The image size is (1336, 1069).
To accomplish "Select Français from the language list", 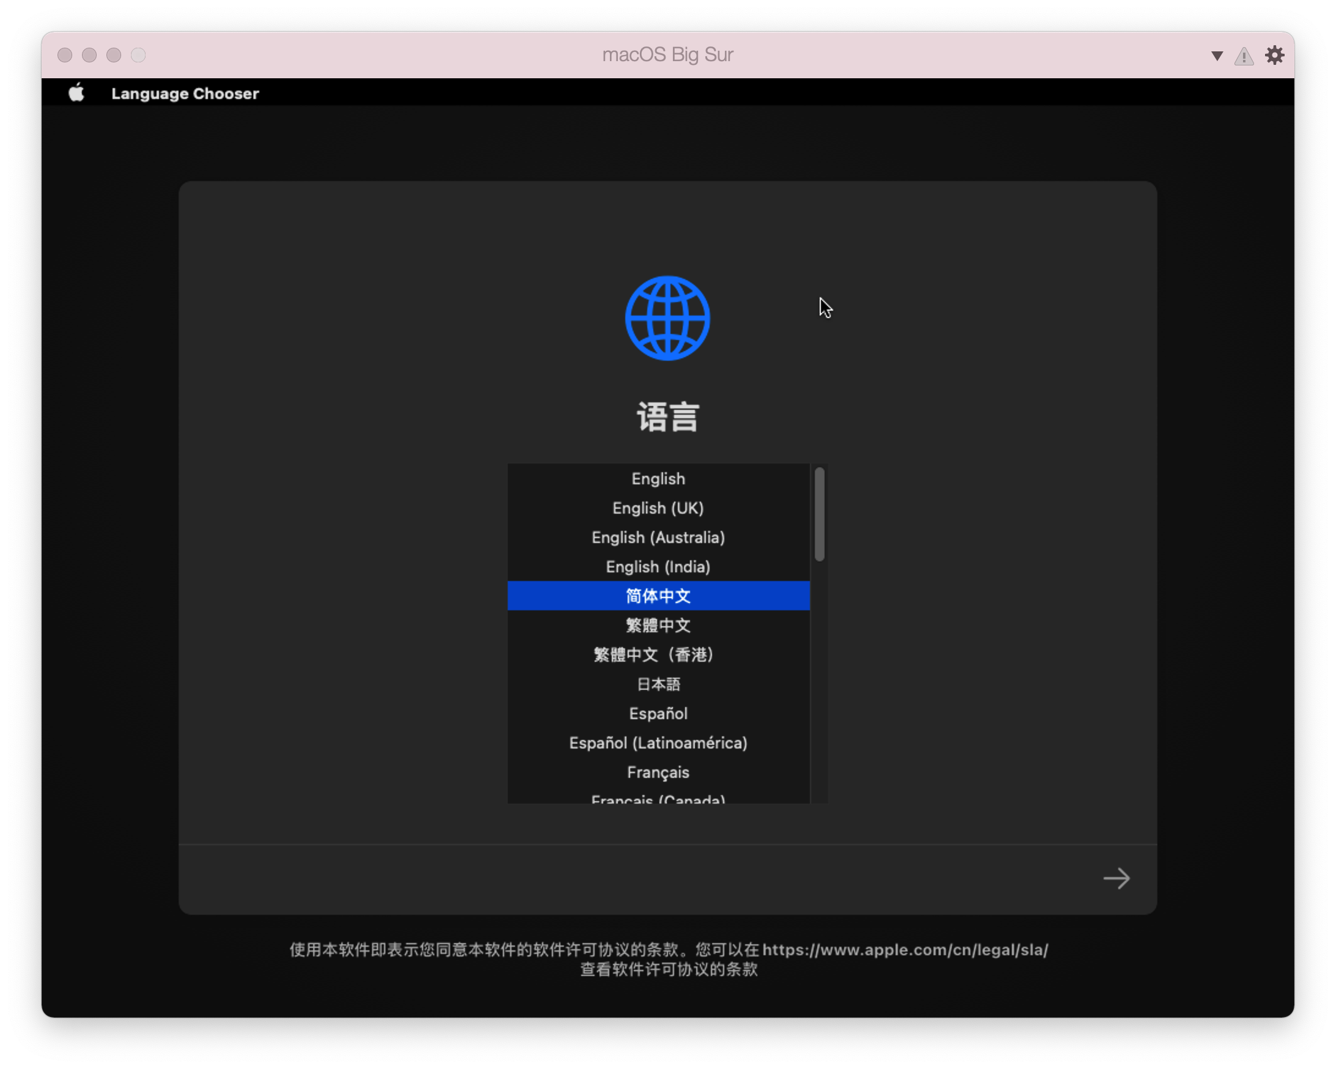I will [x=658, y=772].
